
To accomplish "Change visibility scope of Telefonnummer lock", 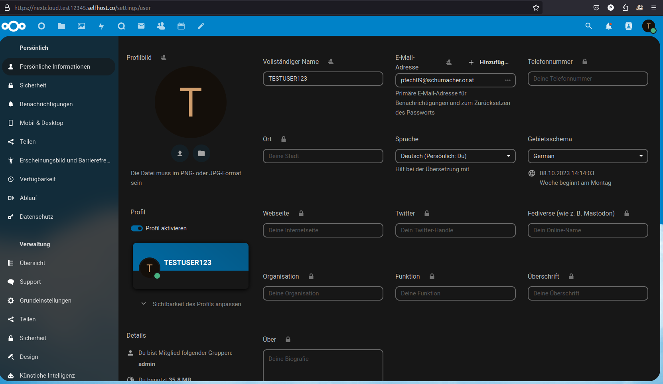I will (x=584, y=62).
